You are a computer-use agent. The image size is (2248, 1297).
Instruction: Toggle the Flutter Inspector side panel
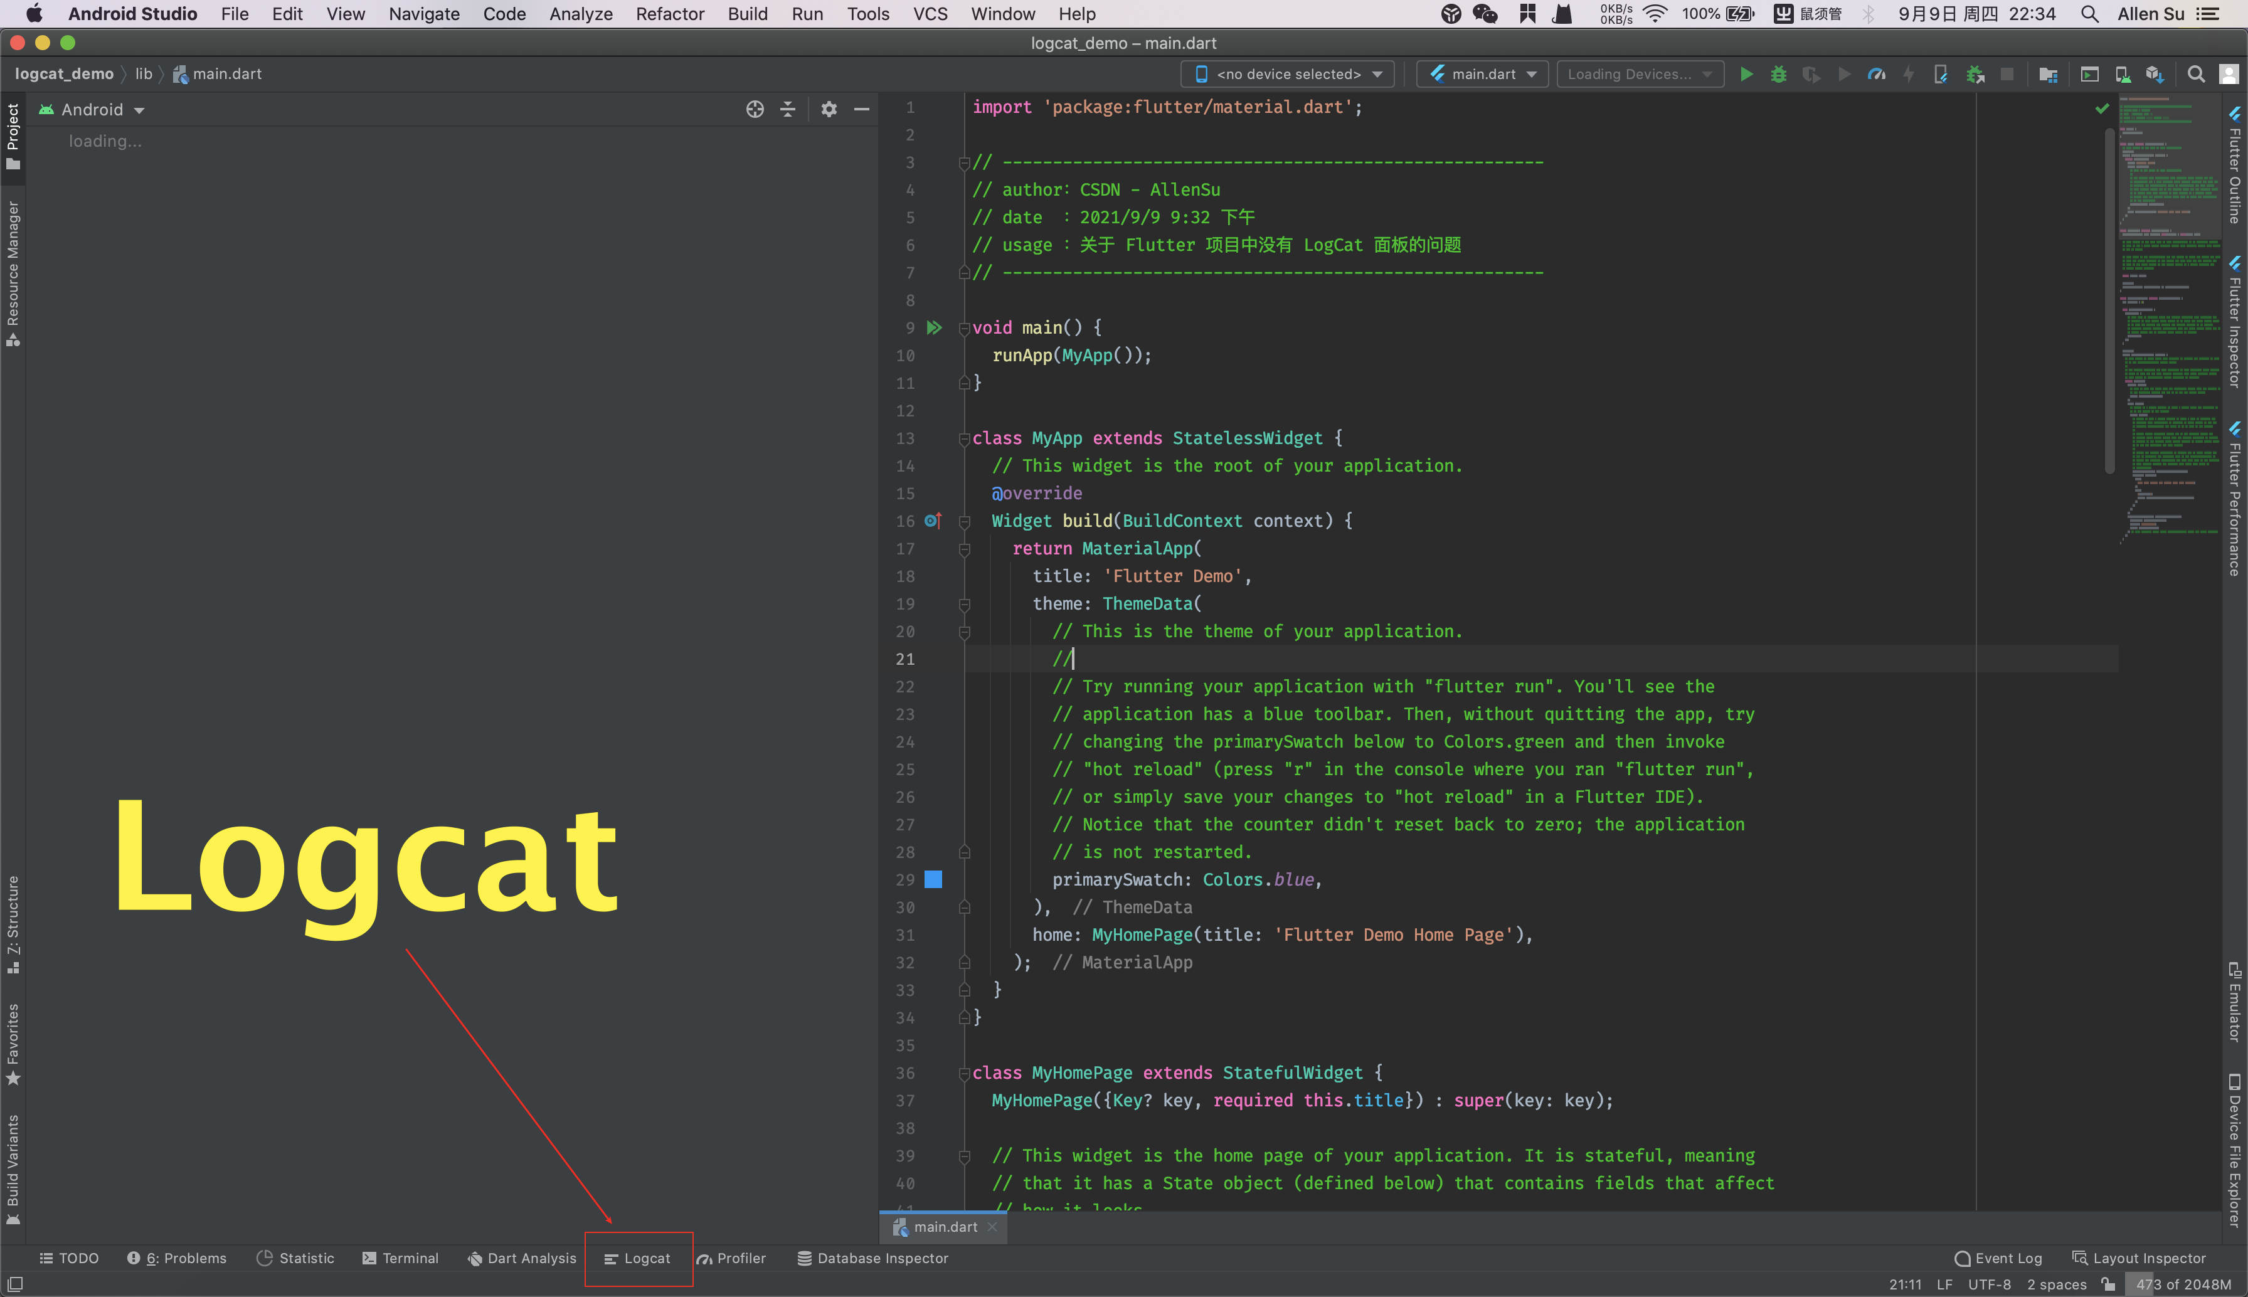coord(2234,325)
